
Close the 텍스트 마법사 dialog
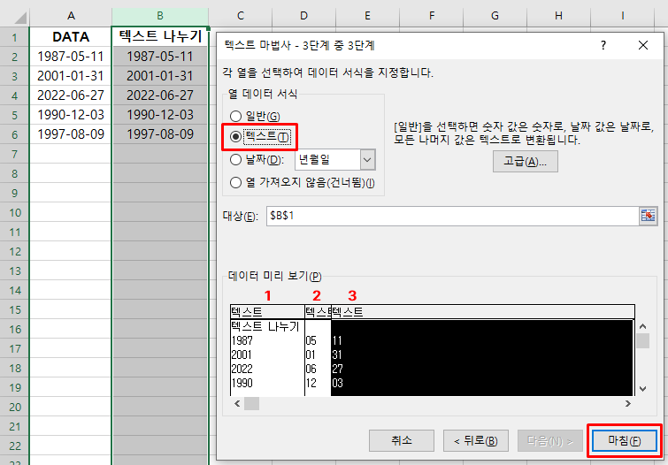click(x=643, y=45)
